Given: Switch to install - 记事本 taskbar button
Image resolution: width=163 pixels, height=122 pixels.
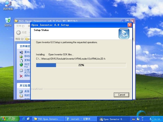Looking at the screenshot, I should click(x=80, y=119).
